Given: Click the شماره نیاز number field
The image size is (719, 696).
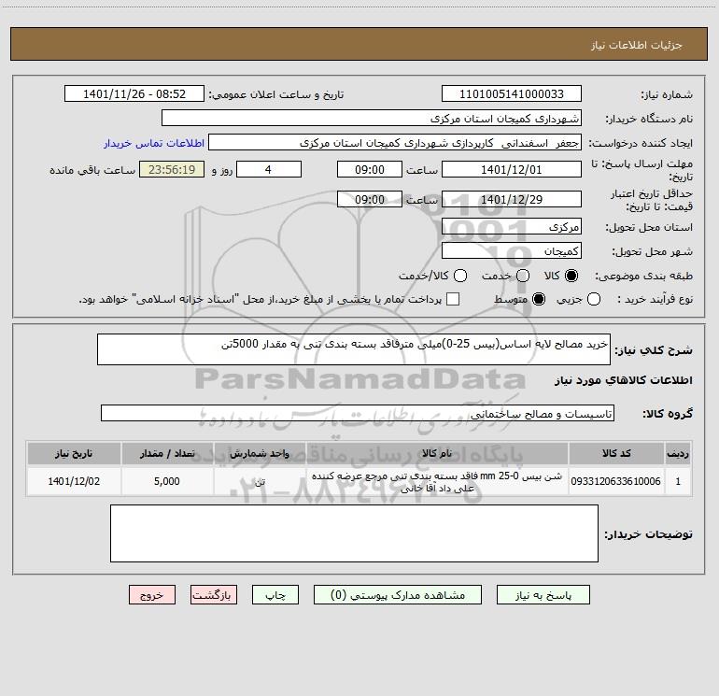Looking at the screenshot, I should tap(512, 94).
